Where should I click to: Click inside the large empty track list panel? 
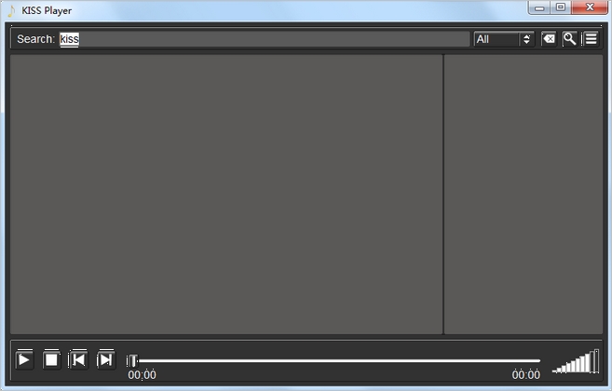pyautogui.click(x=226, y=195)
